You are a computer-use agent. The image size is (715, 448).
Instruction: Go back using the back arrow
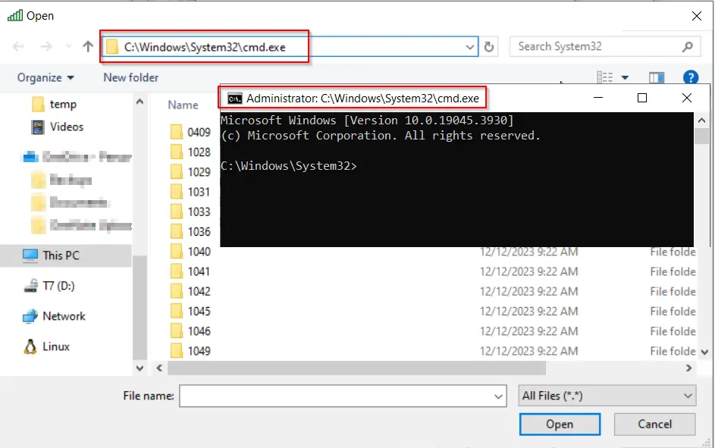coord(18,46)
